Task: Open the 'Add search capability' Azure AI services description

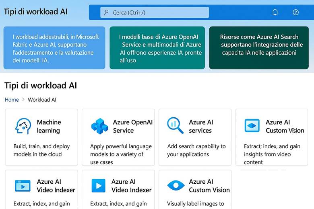Action: pyautogui.click(x=196, y=150)
